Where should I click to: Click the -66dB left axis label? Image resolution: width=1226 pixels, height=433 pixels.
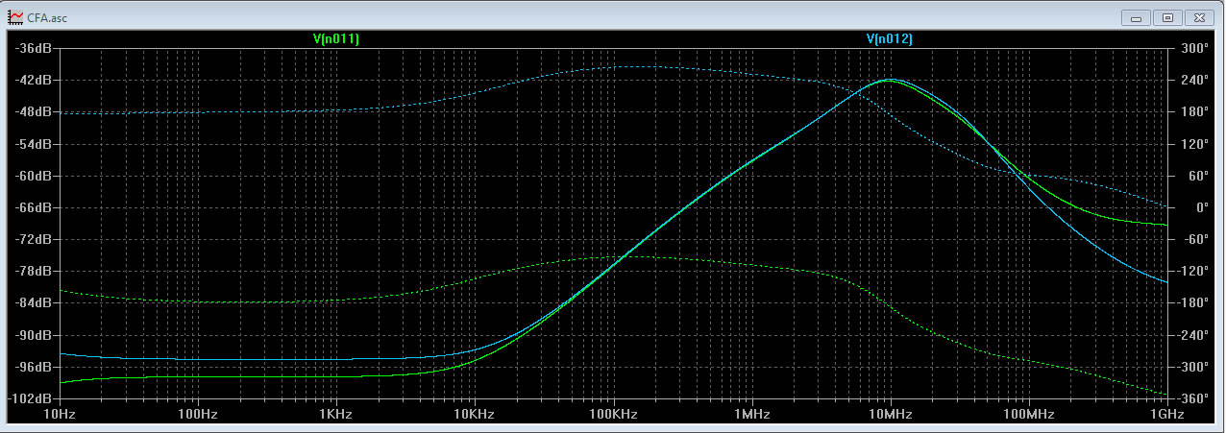tap(35, 207)
